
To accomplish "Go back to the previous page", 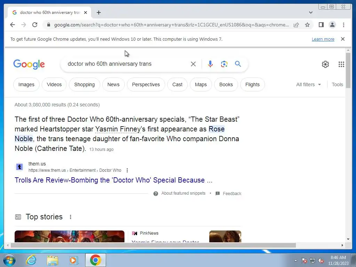I will [13, 25].
